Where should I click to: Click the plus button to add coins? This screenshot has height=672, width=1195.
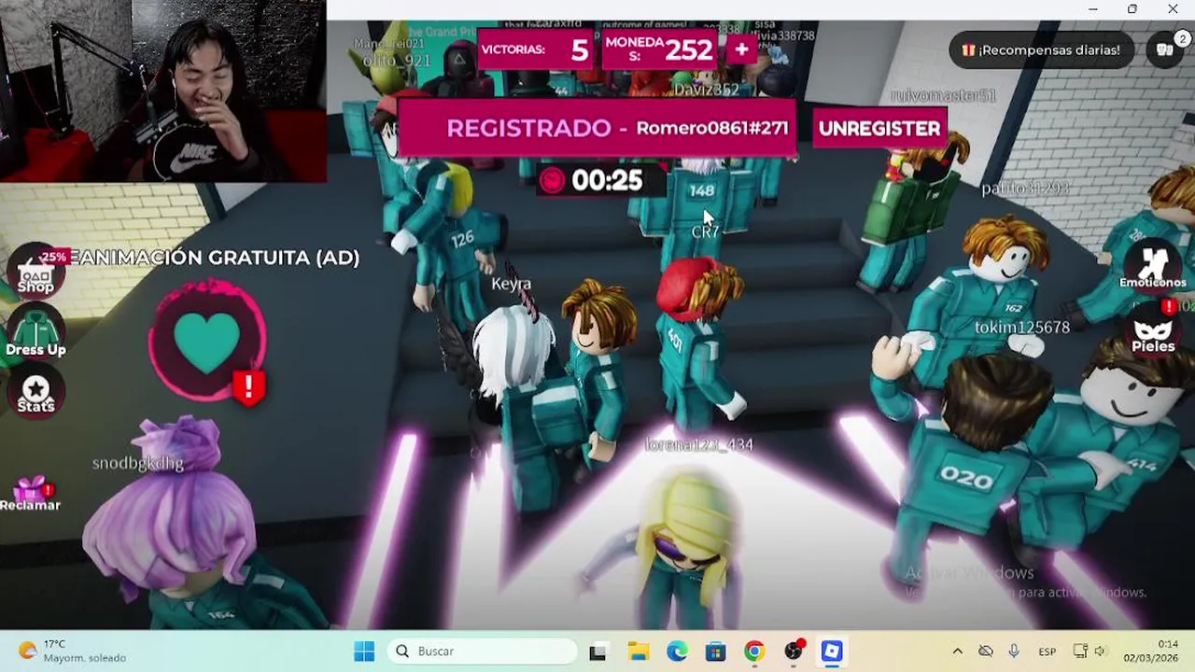(x=741, y=49)
